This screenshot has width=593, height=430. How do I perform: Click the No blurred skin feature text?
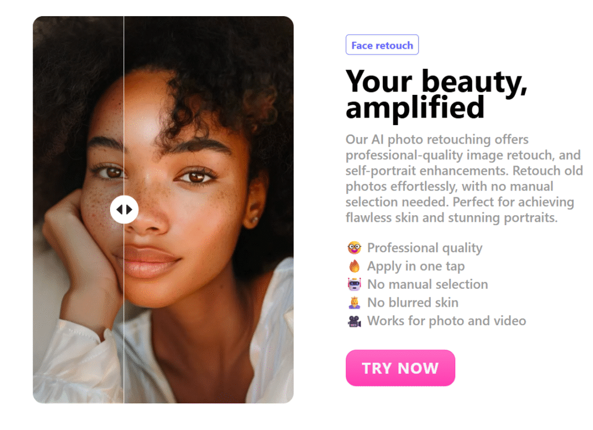pyautogui.click(x=412, y=303)
